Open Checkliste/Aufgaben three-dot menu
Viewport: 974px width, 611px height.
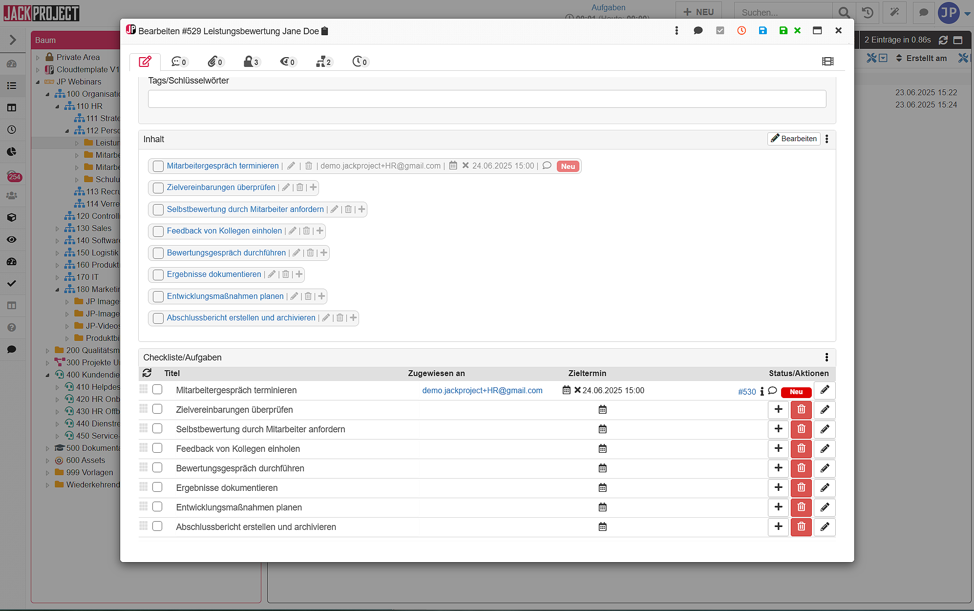tap(827, 358)
